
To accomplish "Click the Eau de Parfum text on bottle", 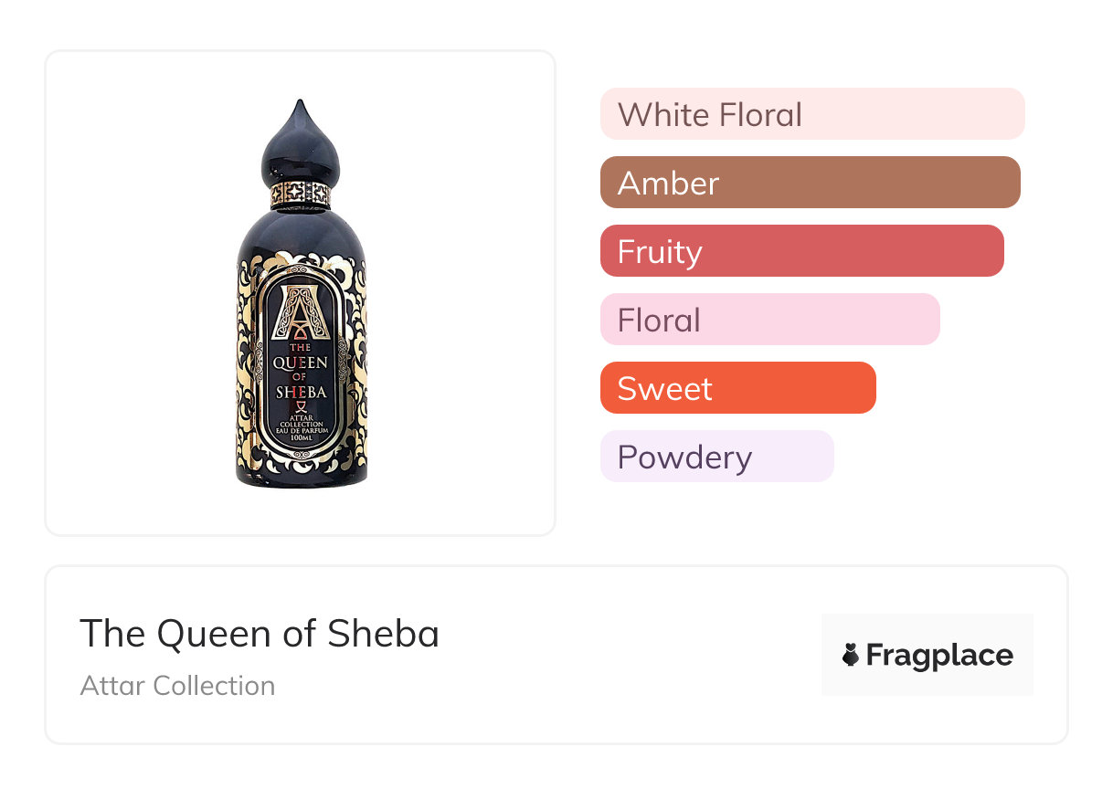I will (302, 431).
